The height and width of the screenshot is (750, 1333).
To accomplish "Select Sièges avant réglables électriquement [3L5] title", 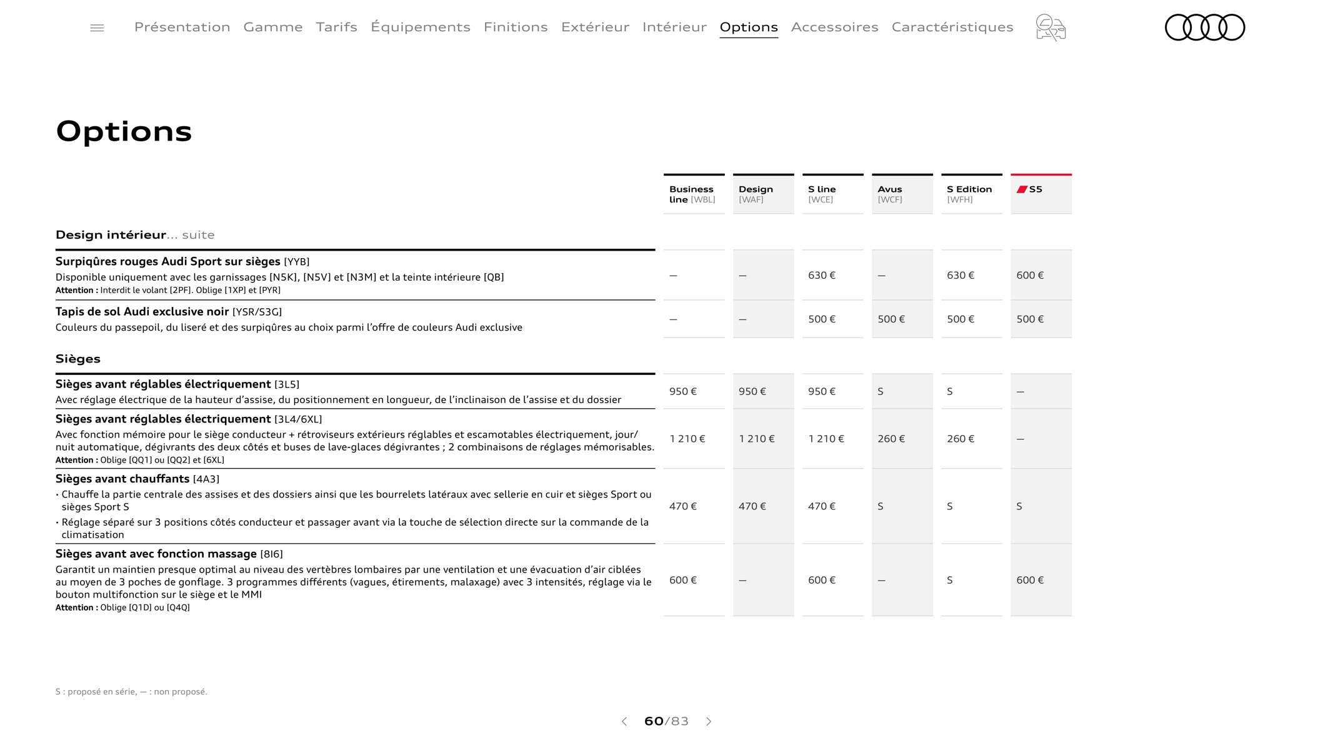I will tap(177, 384).
